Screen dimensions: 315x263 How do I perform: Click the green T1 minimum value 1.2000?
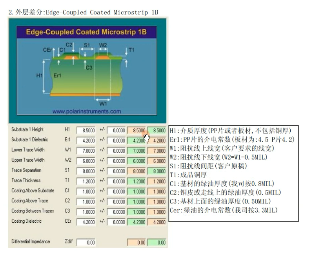click(x=137, y=182)
